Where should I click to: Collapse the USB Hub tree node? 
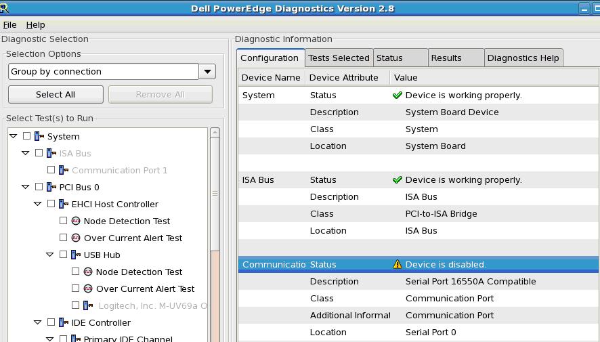[x=50, y=255]
